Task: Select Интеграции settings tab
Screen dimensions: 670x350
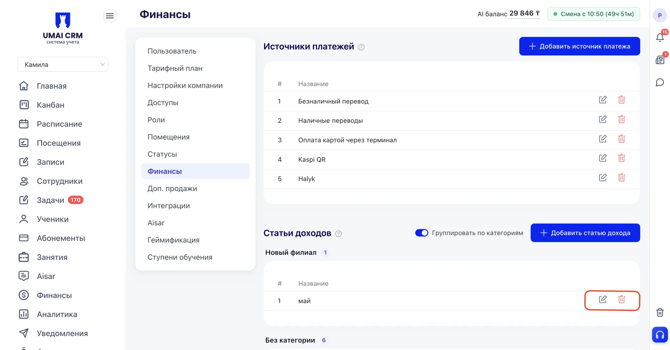Action: 169,205
